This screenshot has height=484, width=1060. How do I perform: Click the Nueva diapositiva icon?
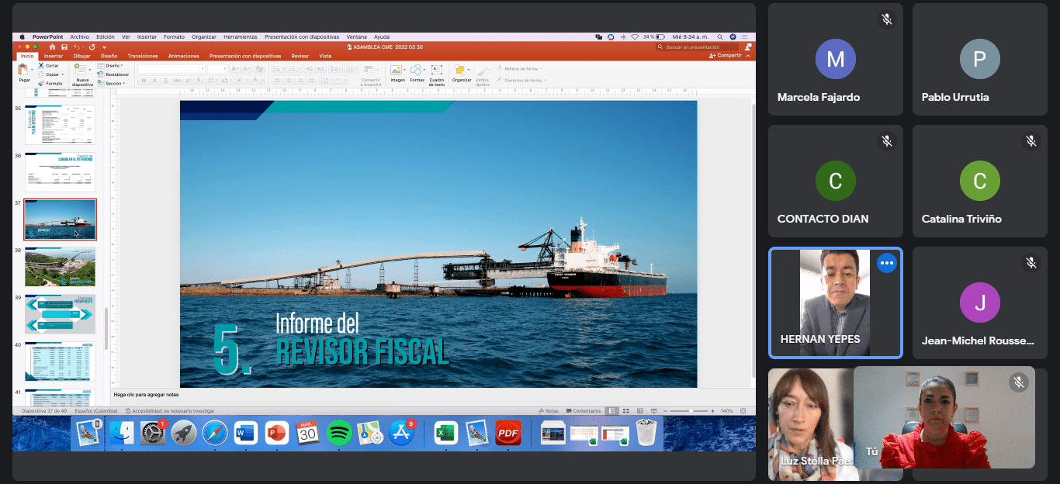pyautogui.click(x=81, y=71)
